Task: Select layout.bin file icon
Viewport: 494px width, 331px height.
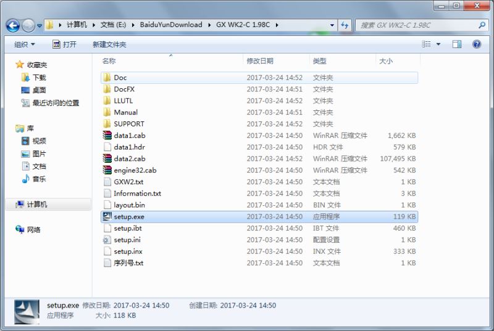Action: [107, 205]
